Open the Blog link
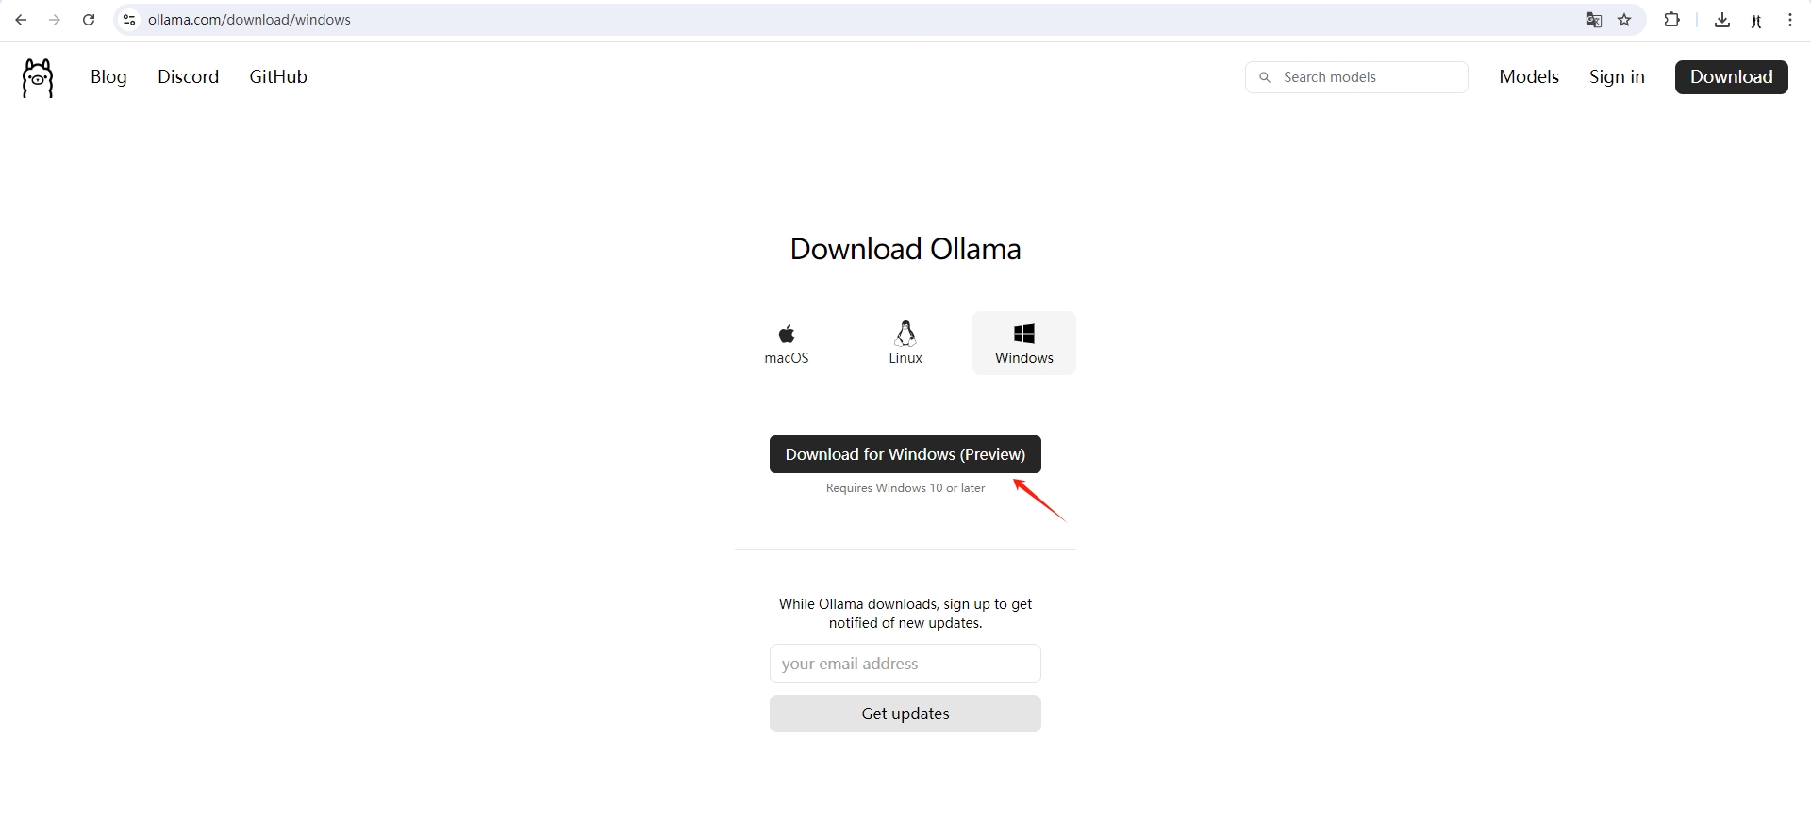This screenshot has height=837, width=1811. click(108, 77)
